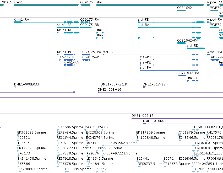Click protein CG9175-PA
Viewport: 223px width, 173px height.
tap(86, 55)
